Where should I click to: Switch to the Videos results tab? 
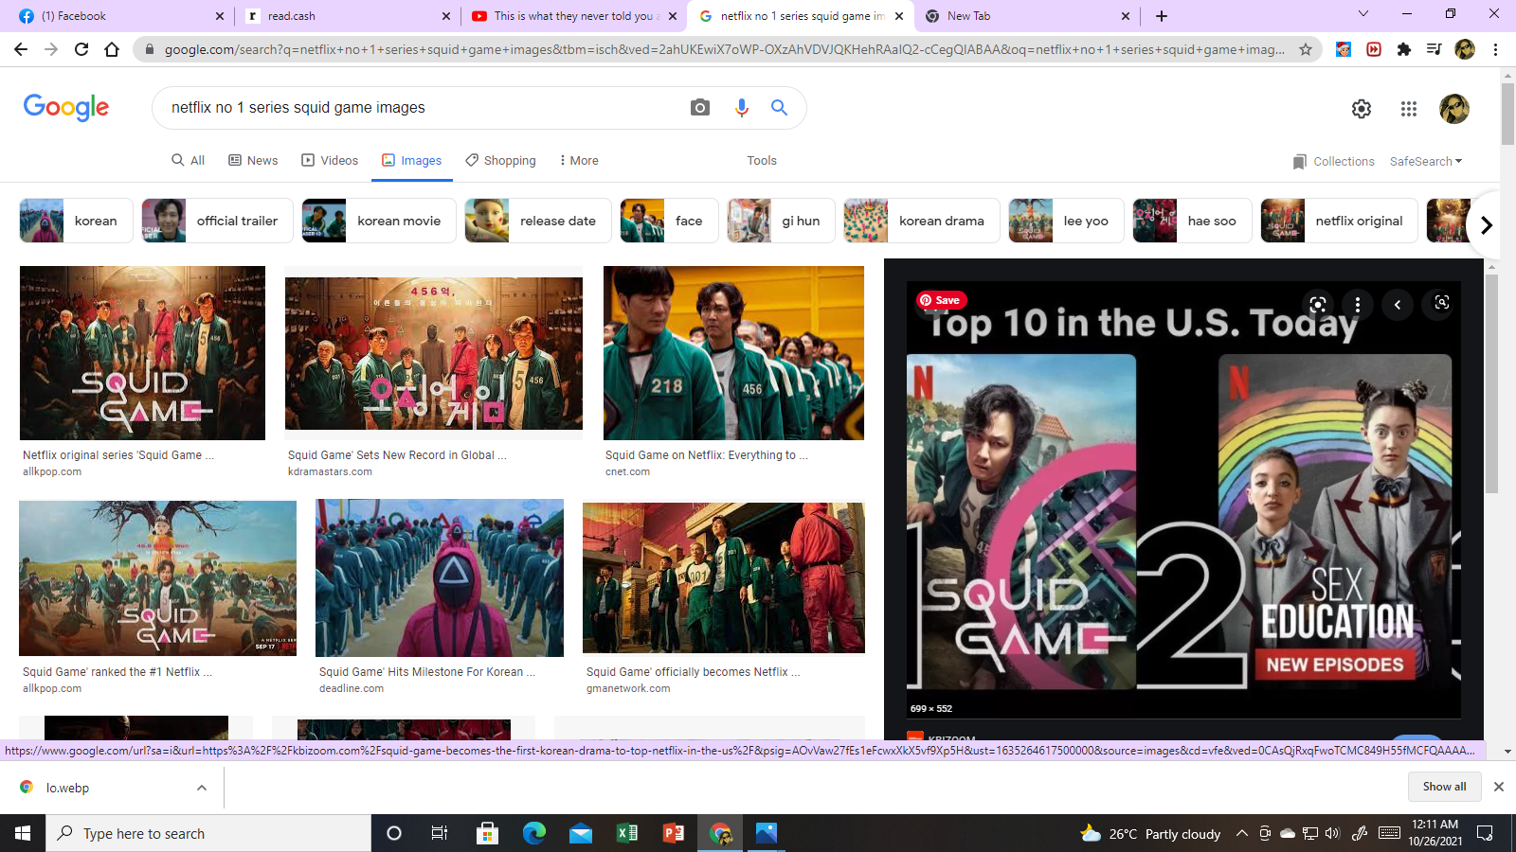tap(330, 161)
